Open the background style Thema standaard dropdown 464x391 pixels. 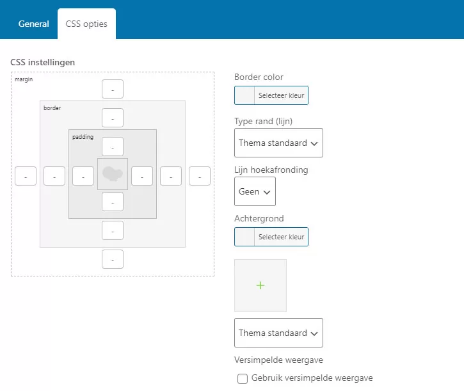coord(278,333)
